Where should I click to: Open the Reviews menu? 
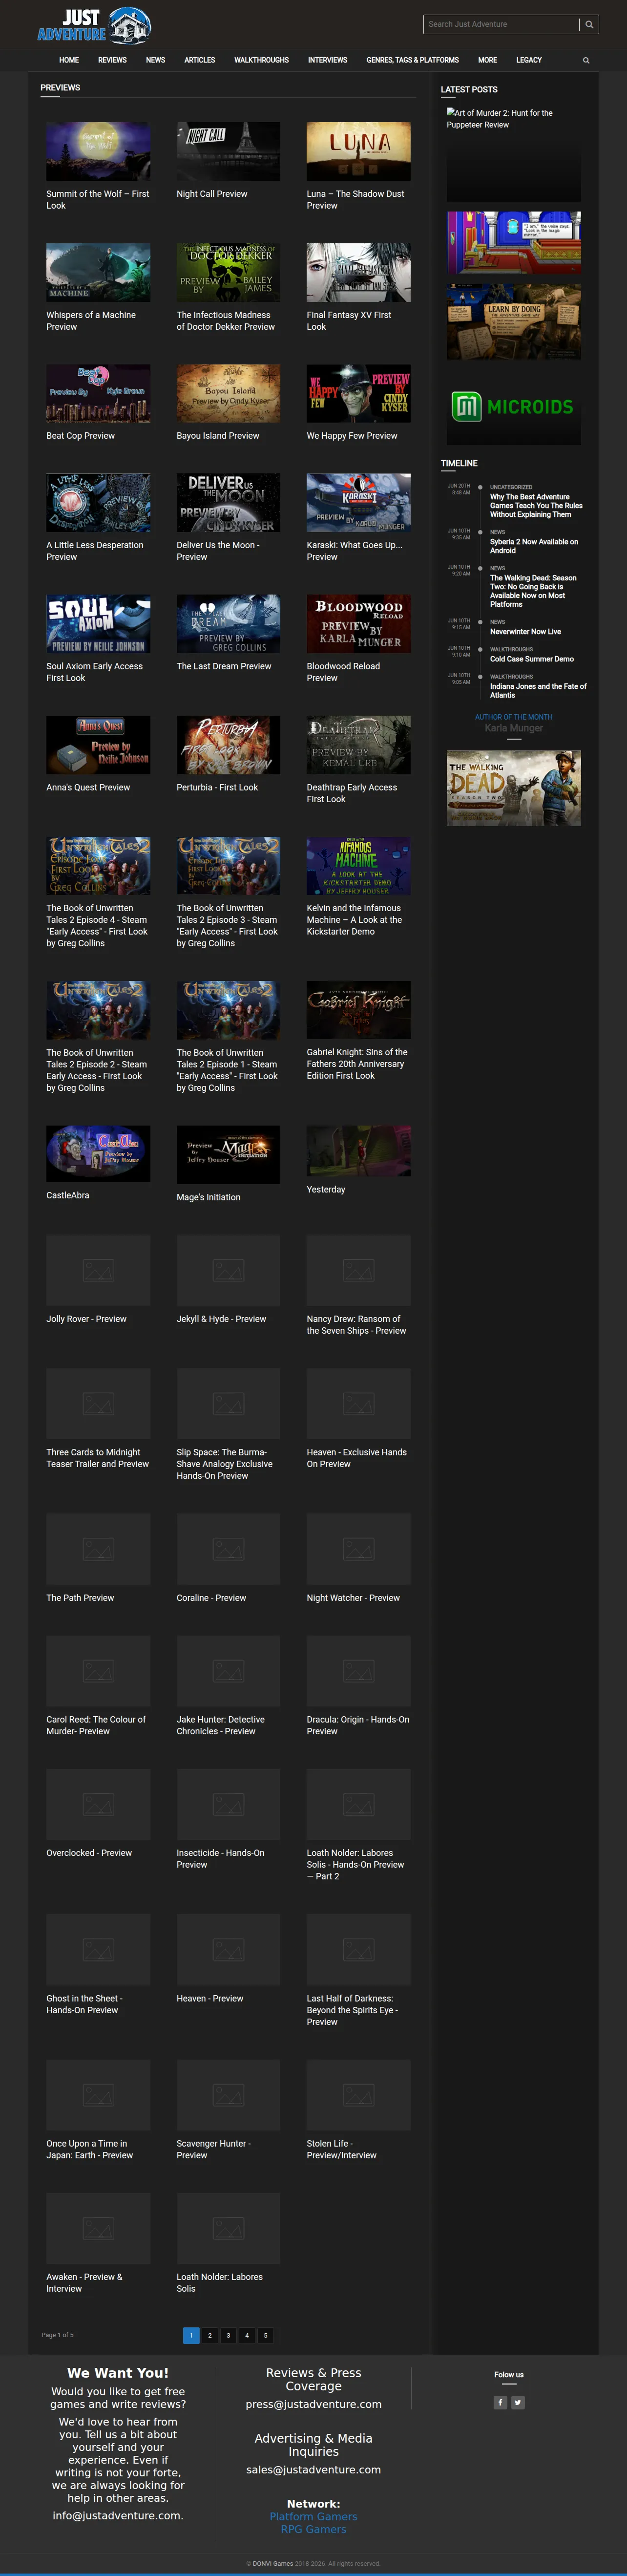coord(112,60)
